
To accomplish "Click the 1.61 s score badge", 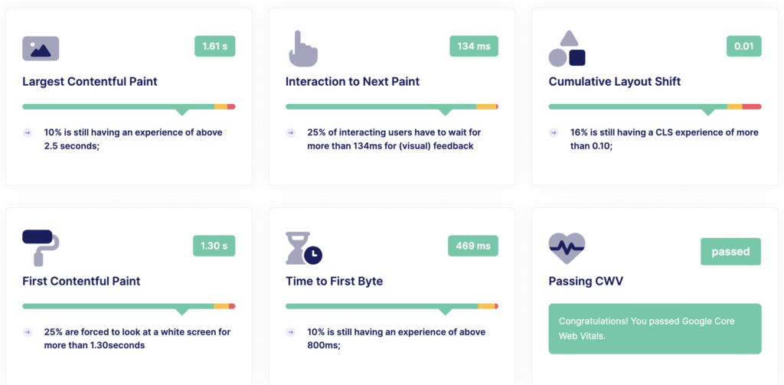I will tap(215, 47).
